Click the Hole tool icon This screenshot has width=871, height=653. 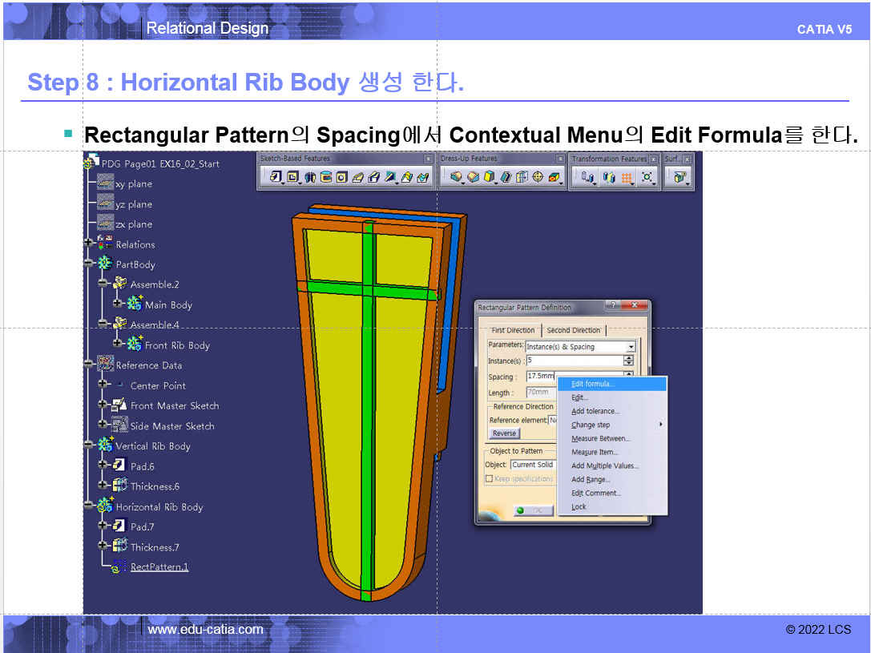tap(342, 177)
